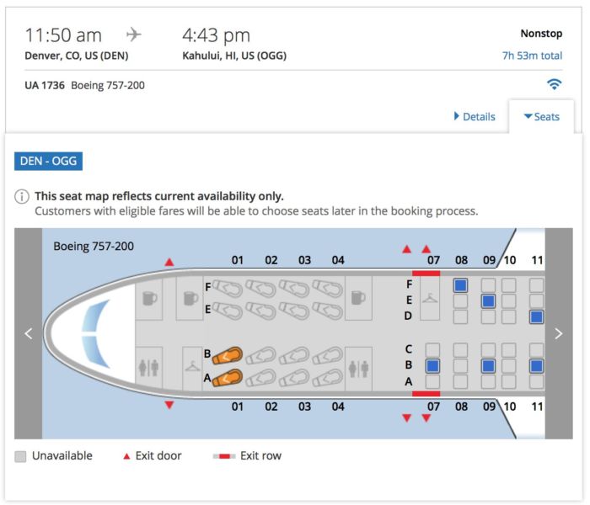The height and width of the screenshot is (505, 590).
Task: Click the front lavatory icon
Action: 149,368
